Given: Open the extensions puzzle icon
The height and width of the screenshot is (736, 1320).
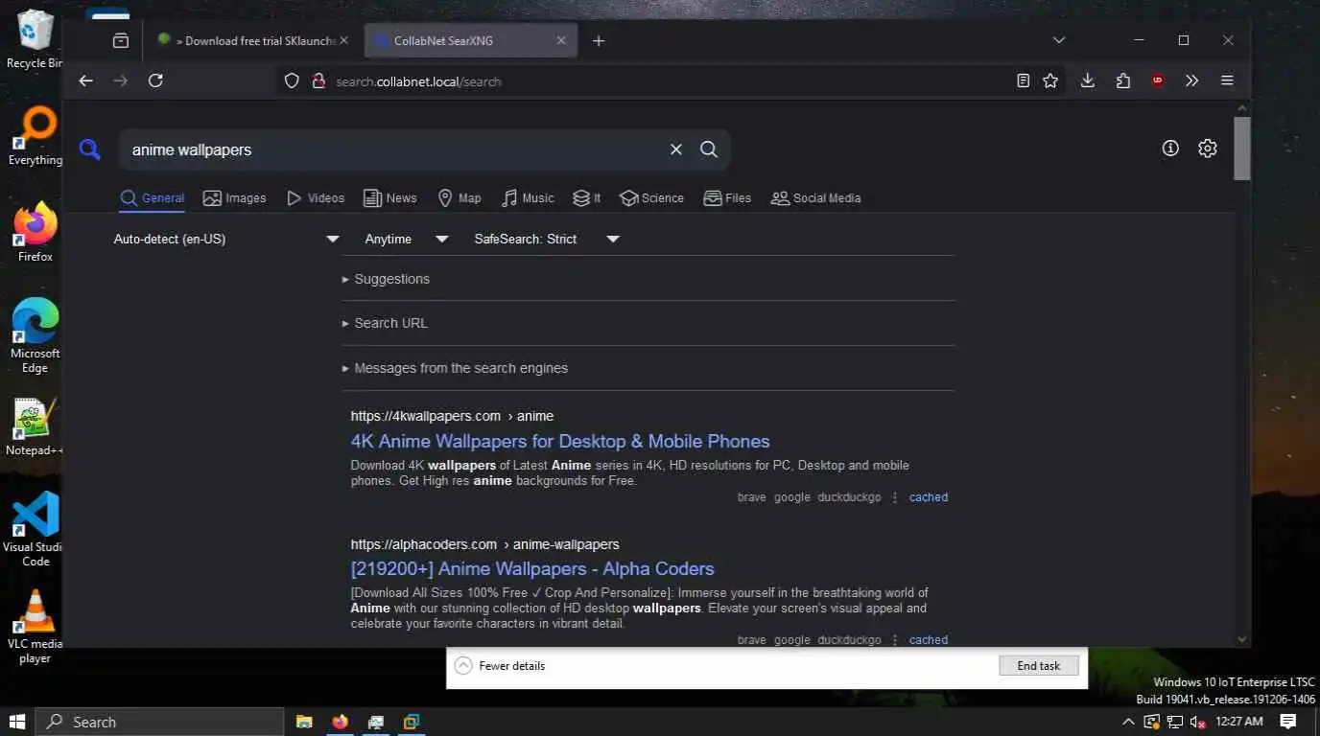Looking at the screenshot, I should [x=1123, y=81].
